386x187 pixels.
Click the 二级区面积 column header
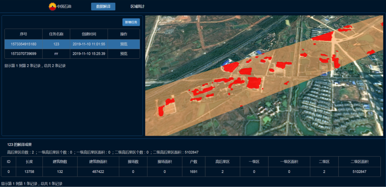359,162
